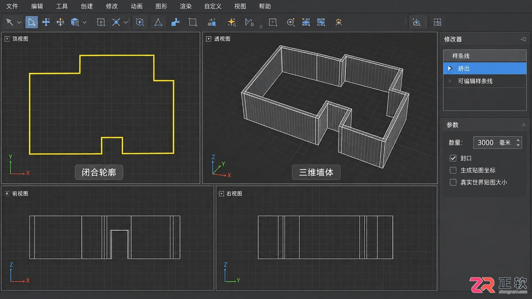Click the 前视图 viewport label
This screenshot has height=299, width=532.
(x=20, y=193)
